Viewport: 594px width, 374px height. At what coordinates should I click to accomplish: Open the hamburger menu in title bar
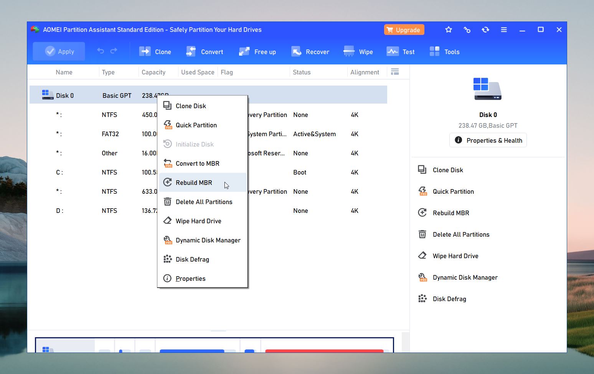[x=504, y=30]
